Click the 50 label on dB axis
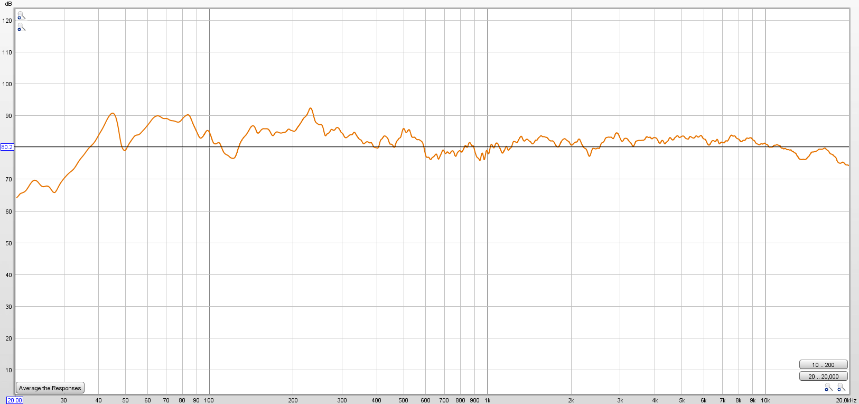Screen dimensions: 859x404 (8, 243)
